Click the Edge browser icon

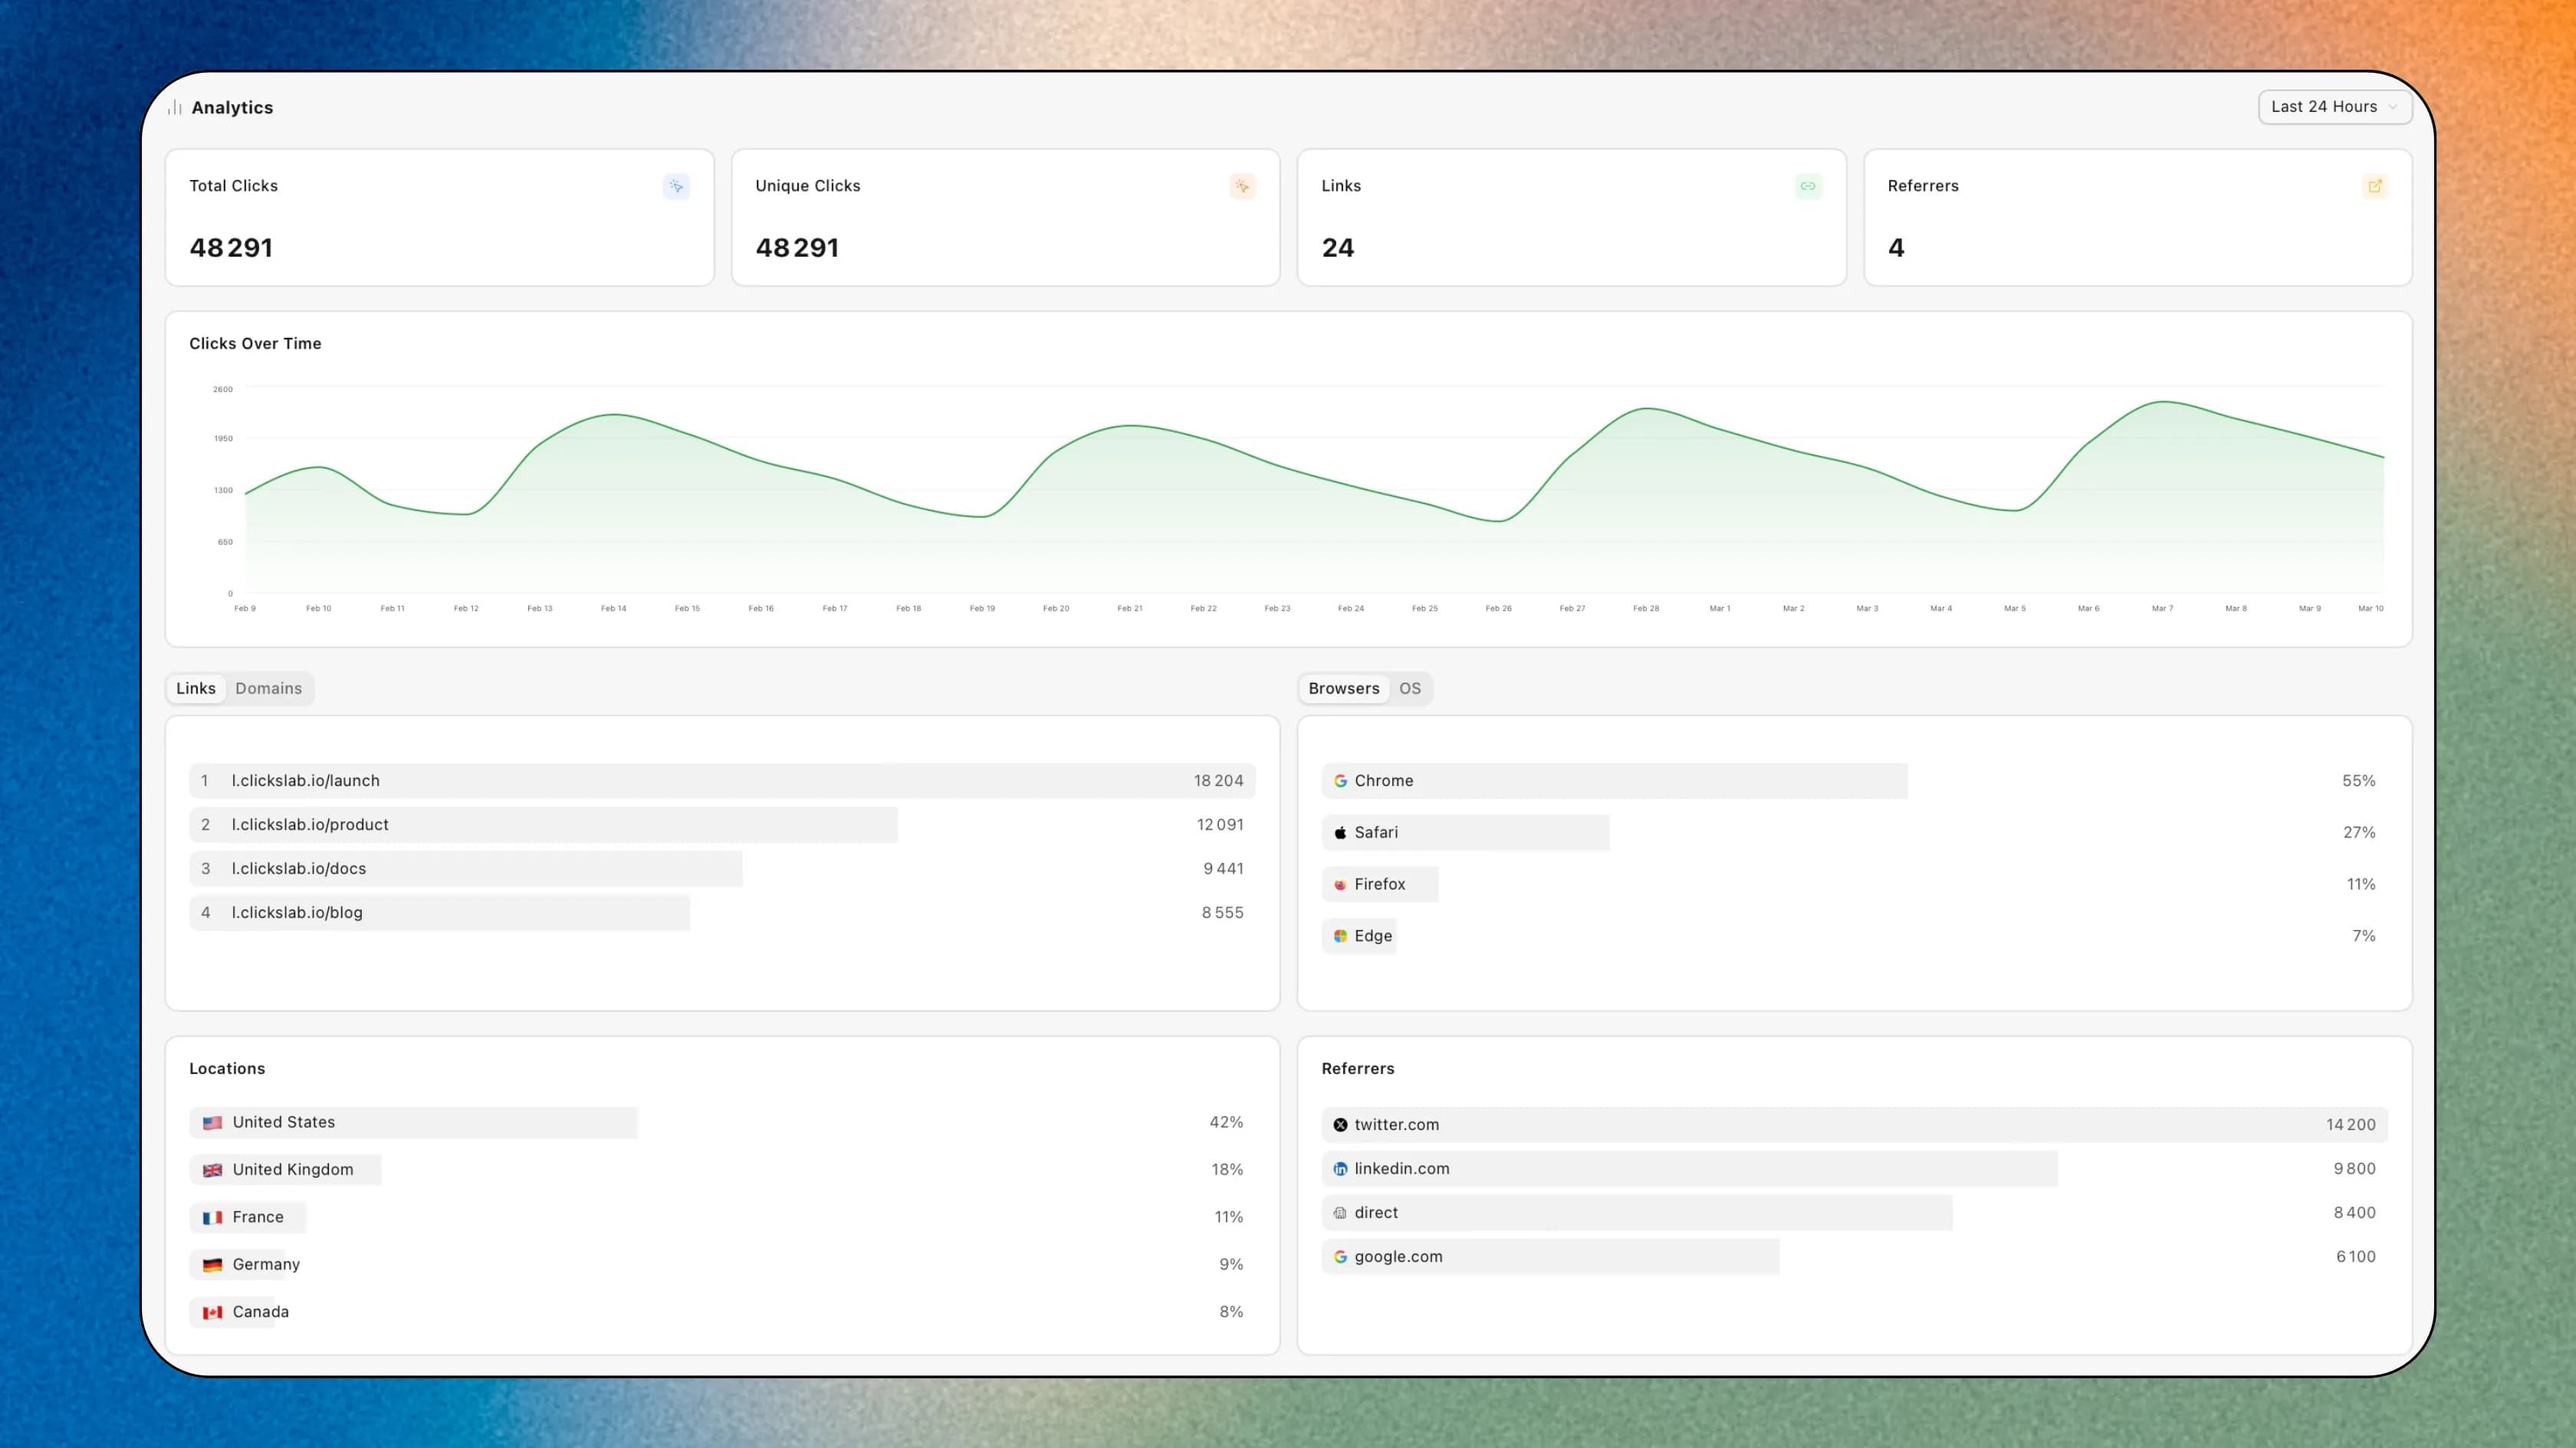pyautogui.click(x=1340, y=935)
